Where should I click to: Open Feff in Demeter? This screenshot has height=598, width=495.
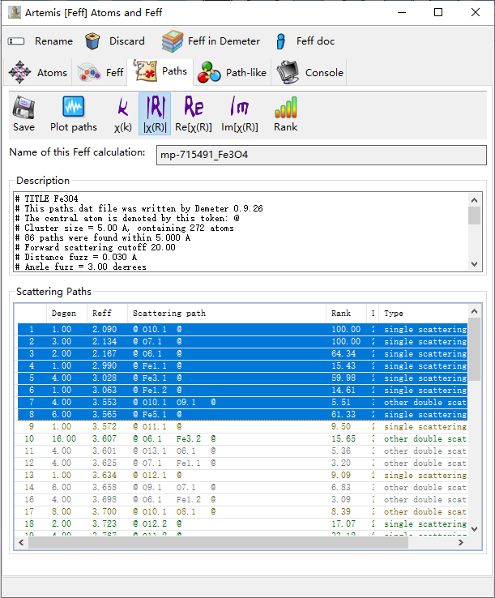click(x=211, y=41)
